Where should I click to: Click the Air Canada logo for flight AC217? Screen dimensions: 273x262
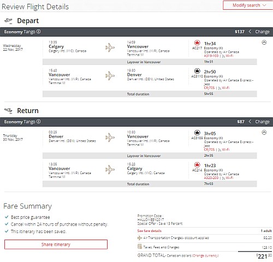pyautogui.click(x=197, y=43)
